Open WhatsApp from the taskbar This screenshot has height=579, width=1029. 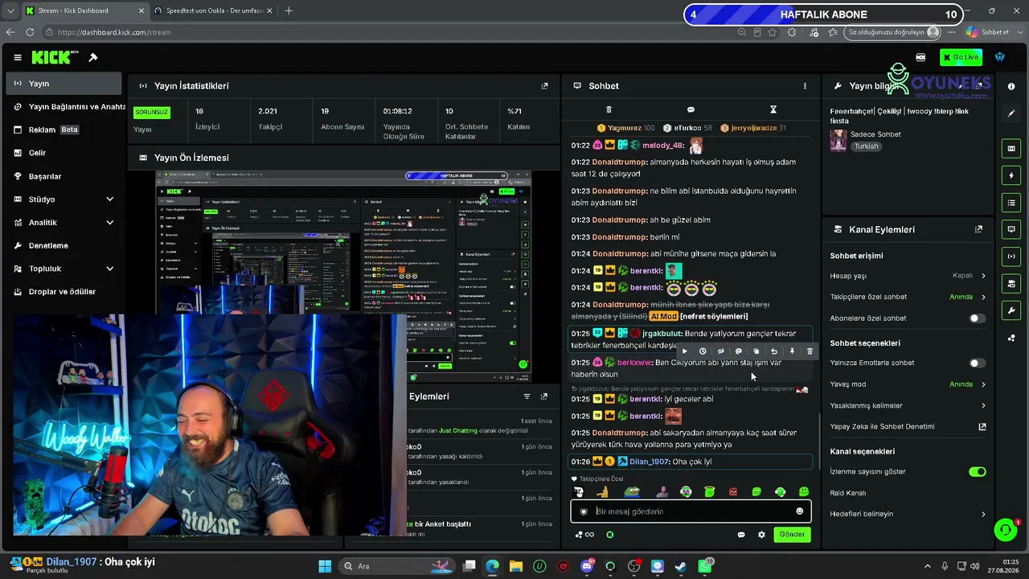(704, 566)
